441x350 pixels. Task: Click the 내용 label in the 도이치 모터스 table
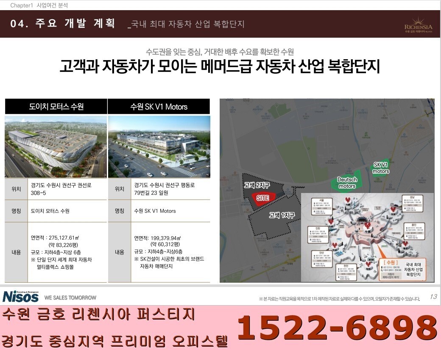point(16,252)
